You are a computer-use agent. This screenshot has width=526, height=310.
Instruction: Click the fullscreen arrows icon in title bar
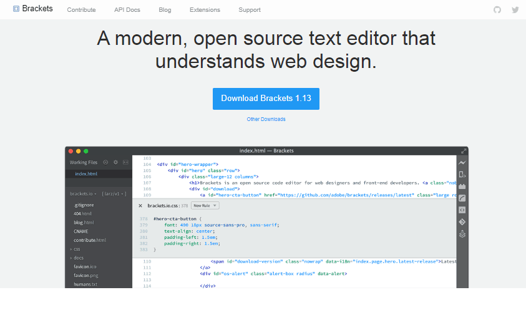464,151
